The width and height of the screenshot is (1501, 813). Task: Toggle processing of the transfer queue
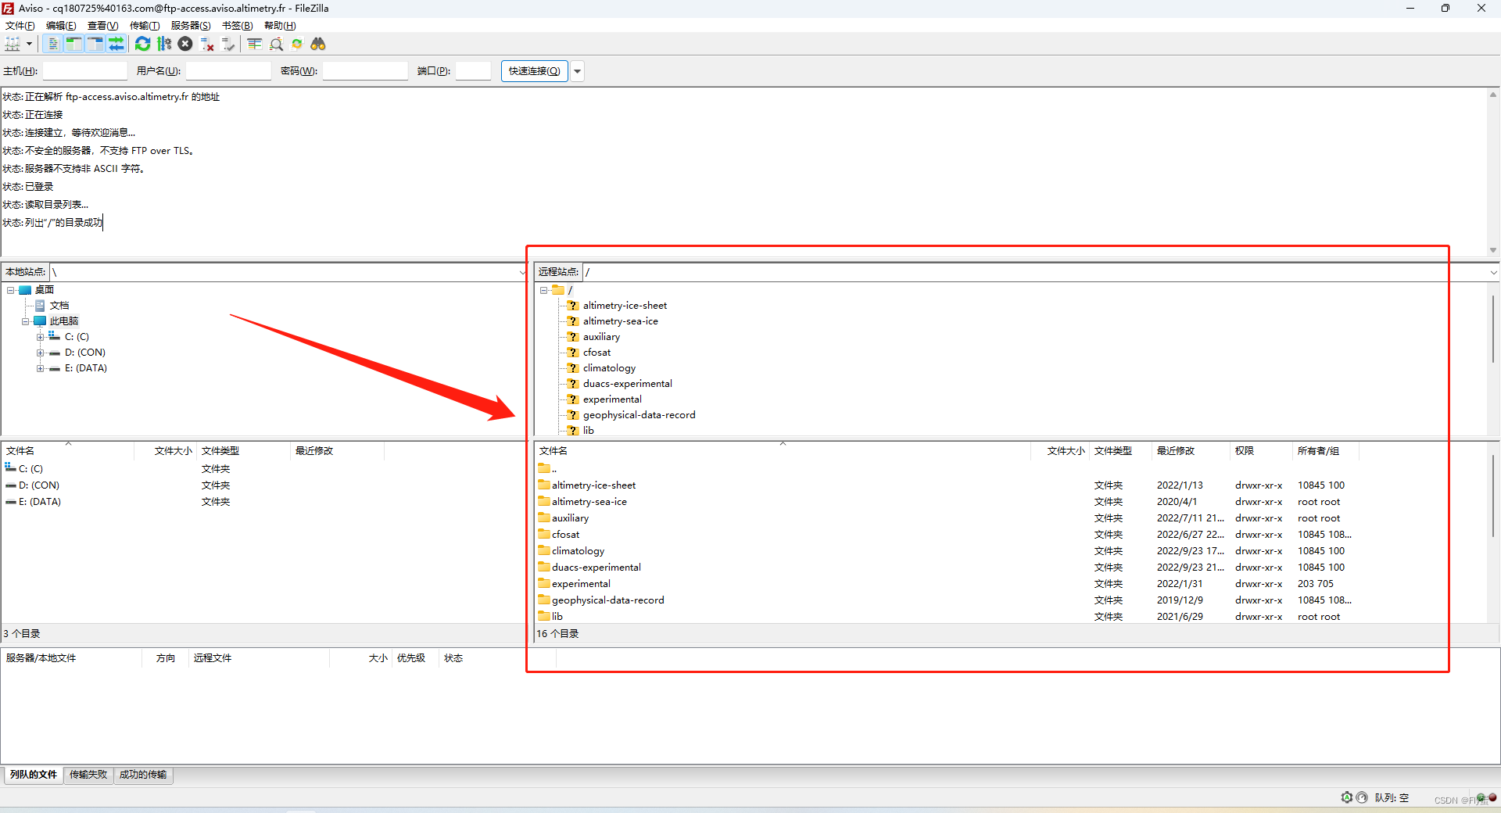[164, 44]
